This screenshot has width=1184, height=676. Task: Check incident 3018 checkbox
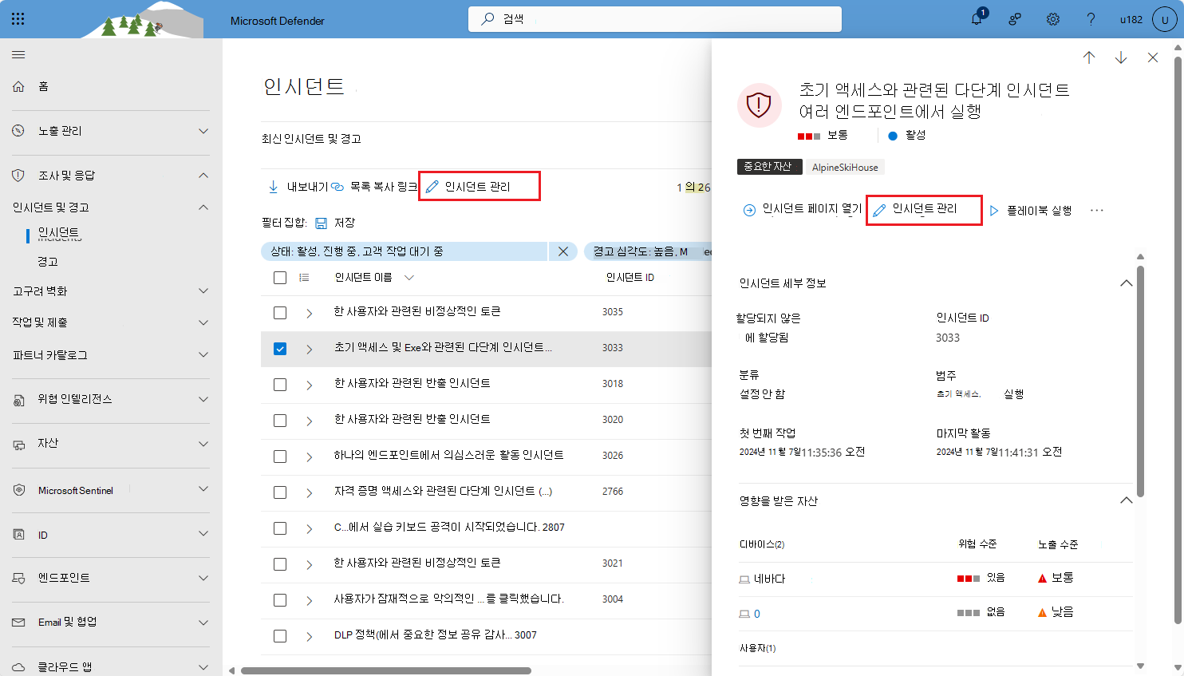pos(280,385)
